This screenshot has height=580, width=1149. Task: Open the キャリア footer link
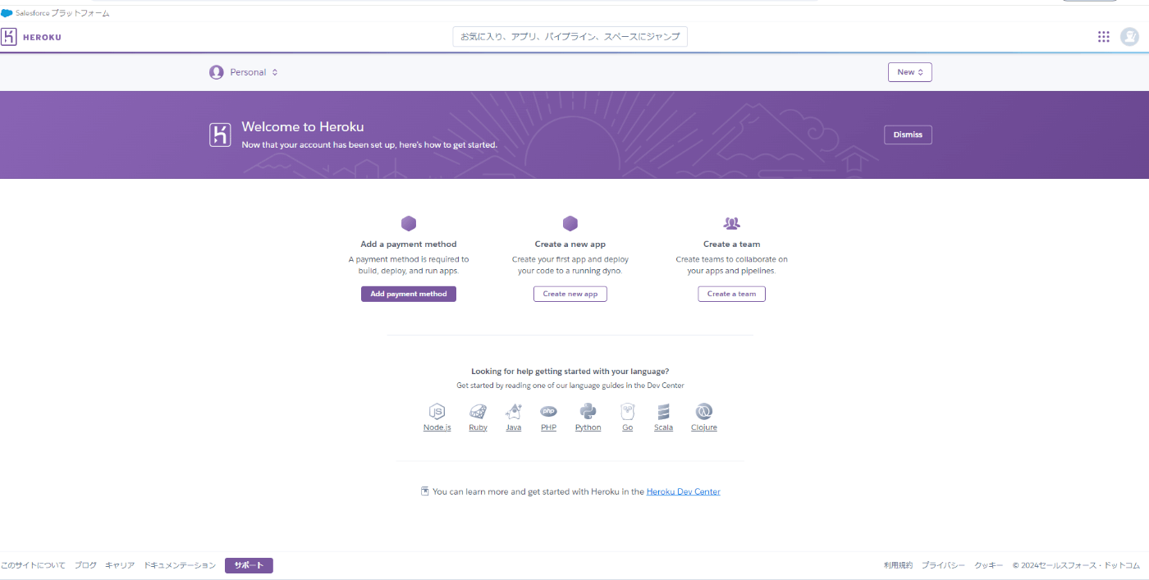click(x=120, y=565)
